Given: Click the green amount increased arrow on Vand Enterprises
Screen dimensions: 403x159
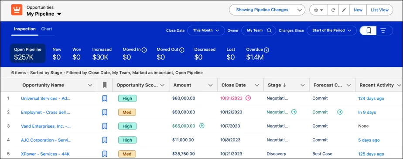Looking at the screenshot, I should pos(202,126).
